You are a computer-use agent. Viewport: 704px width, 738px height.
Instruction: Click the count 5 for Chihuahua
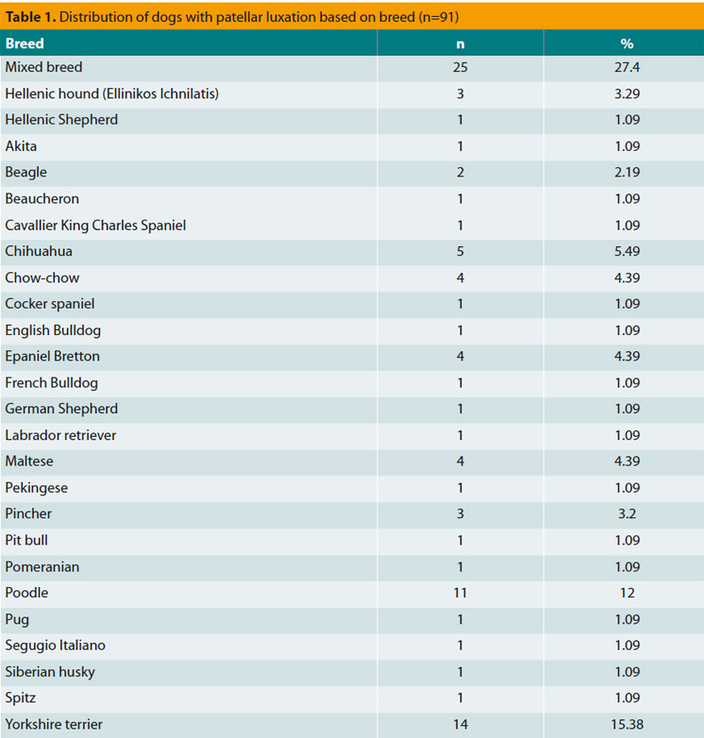click(x=461, y=251)
